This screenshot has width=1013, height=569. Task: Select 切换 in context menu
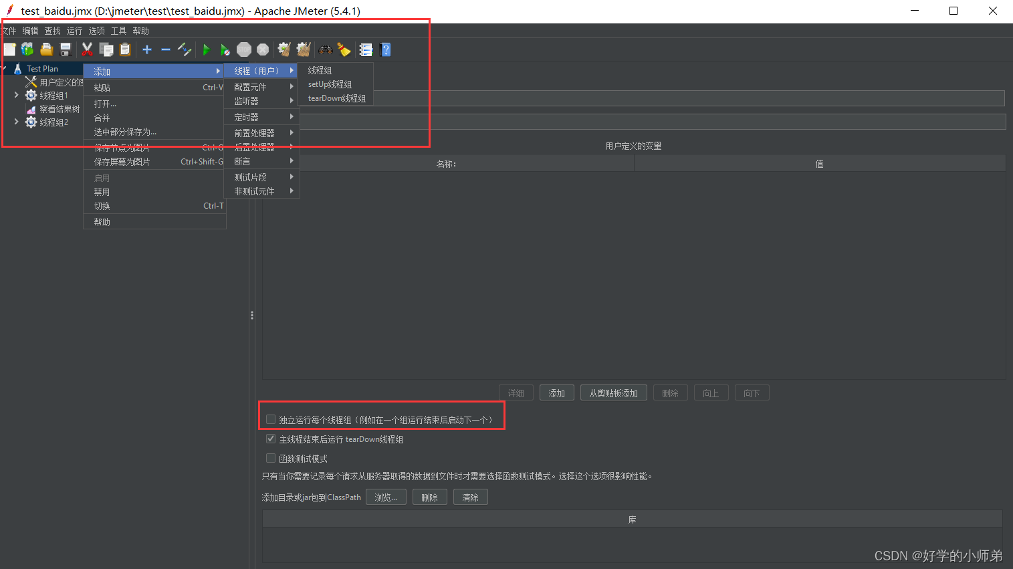(154, 206)
